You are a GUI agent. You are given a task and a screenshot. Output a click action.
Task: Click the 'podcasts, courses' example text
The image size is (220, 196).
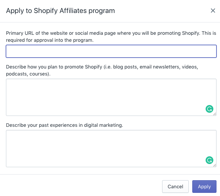click(27, 74)
